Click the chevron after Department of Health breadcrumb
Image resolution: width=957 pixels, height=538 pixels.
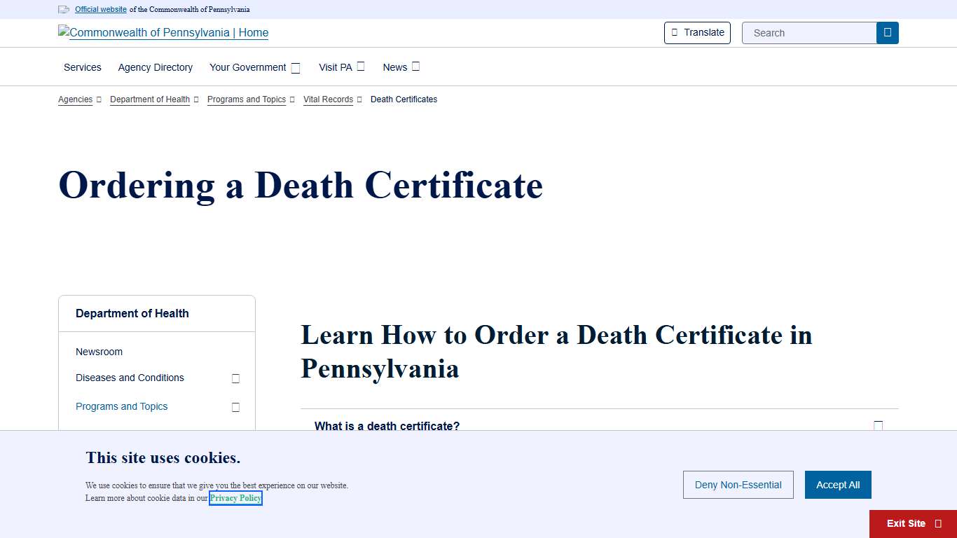click(195, 99)
